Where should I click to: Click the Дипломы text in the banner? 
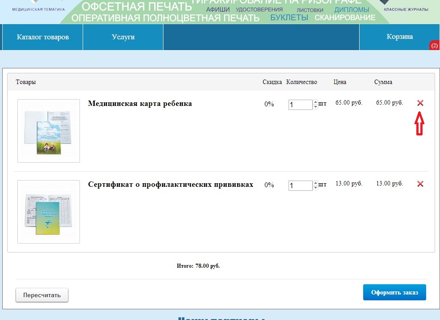[352, 10]
